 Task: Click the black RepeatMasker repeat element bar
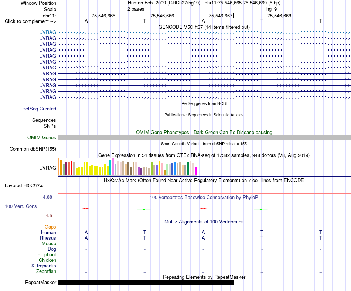(146, 282)
